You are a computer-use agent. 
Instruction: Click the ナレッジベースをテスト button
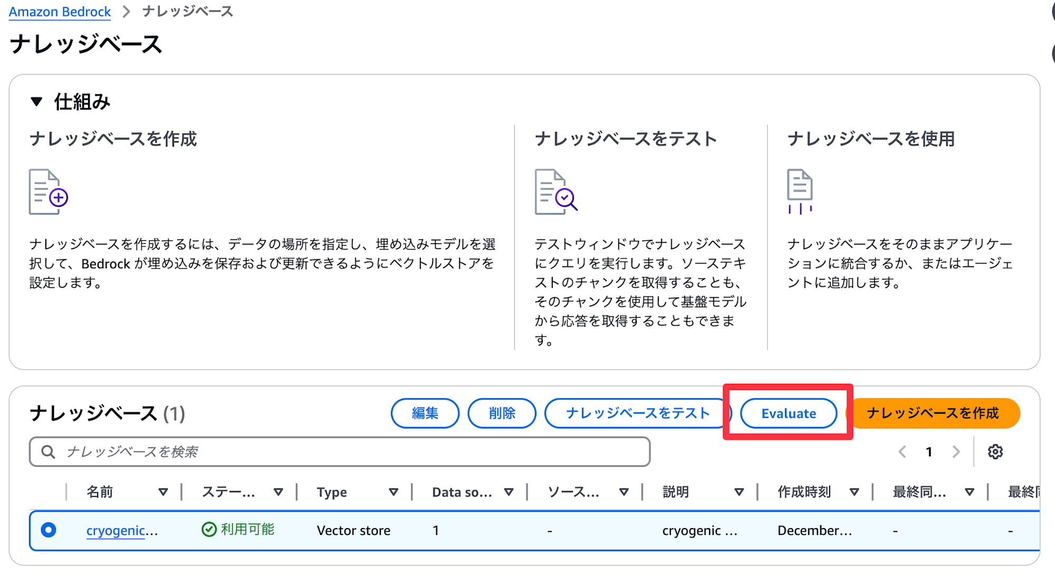(638, 413)
